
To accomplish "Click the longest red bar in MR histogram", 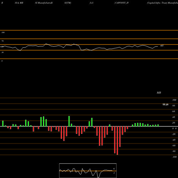I will (117, 141).
